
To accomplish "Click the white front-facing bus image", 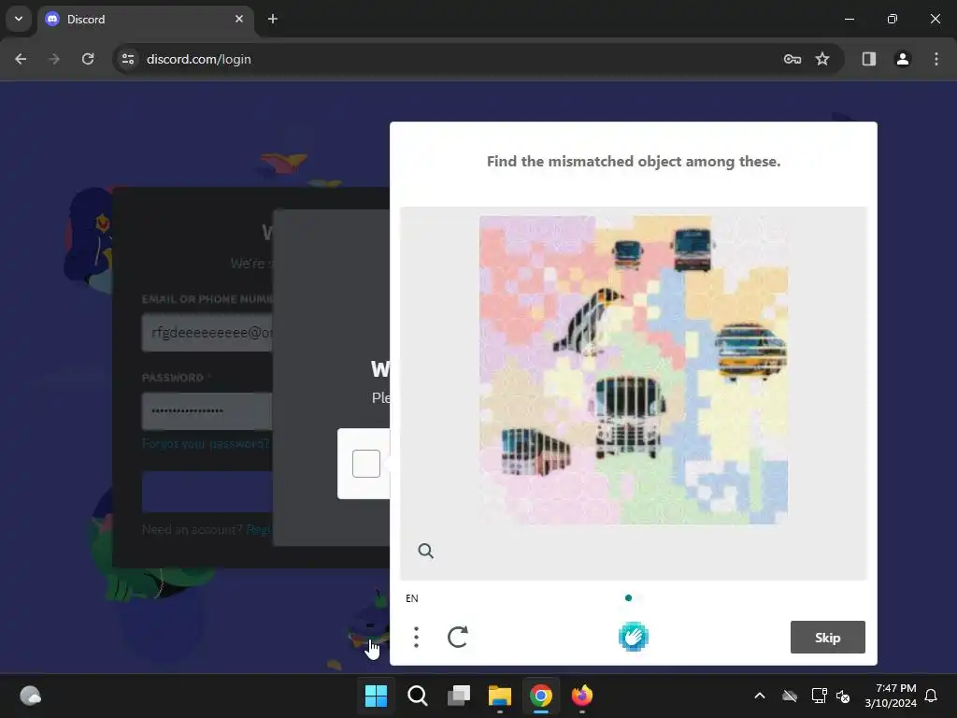I will coord(629,418).
